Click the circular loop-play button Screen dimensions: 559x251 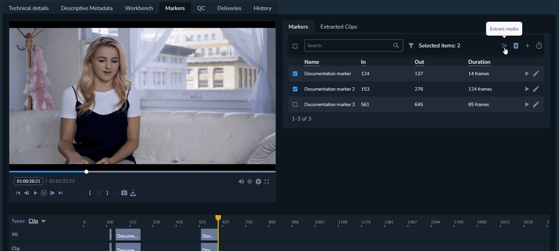coord(44,193)
